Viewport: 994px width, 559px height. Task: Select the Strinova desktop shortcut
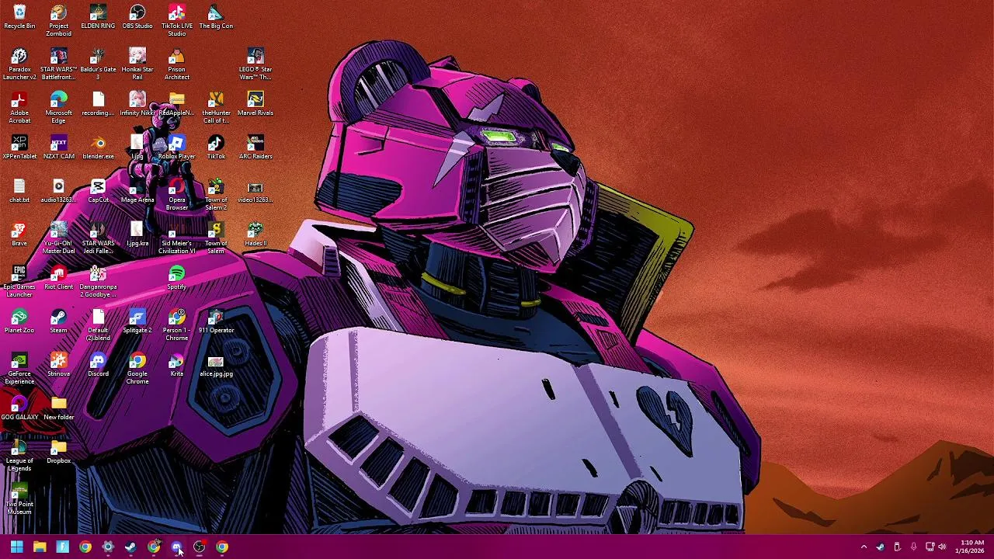[x=59, y=365]
